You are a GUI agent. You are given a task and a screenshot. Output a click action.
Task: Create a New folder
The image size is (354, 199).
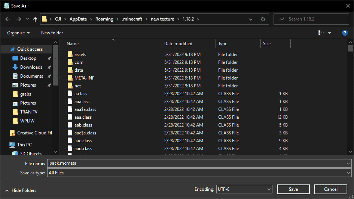[x=52, y=33]
